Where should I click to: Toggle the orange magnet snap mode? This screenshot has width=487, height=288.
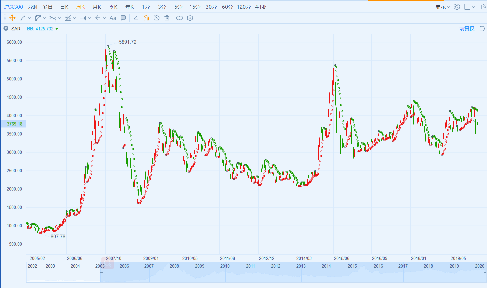[x=146, y=18]
